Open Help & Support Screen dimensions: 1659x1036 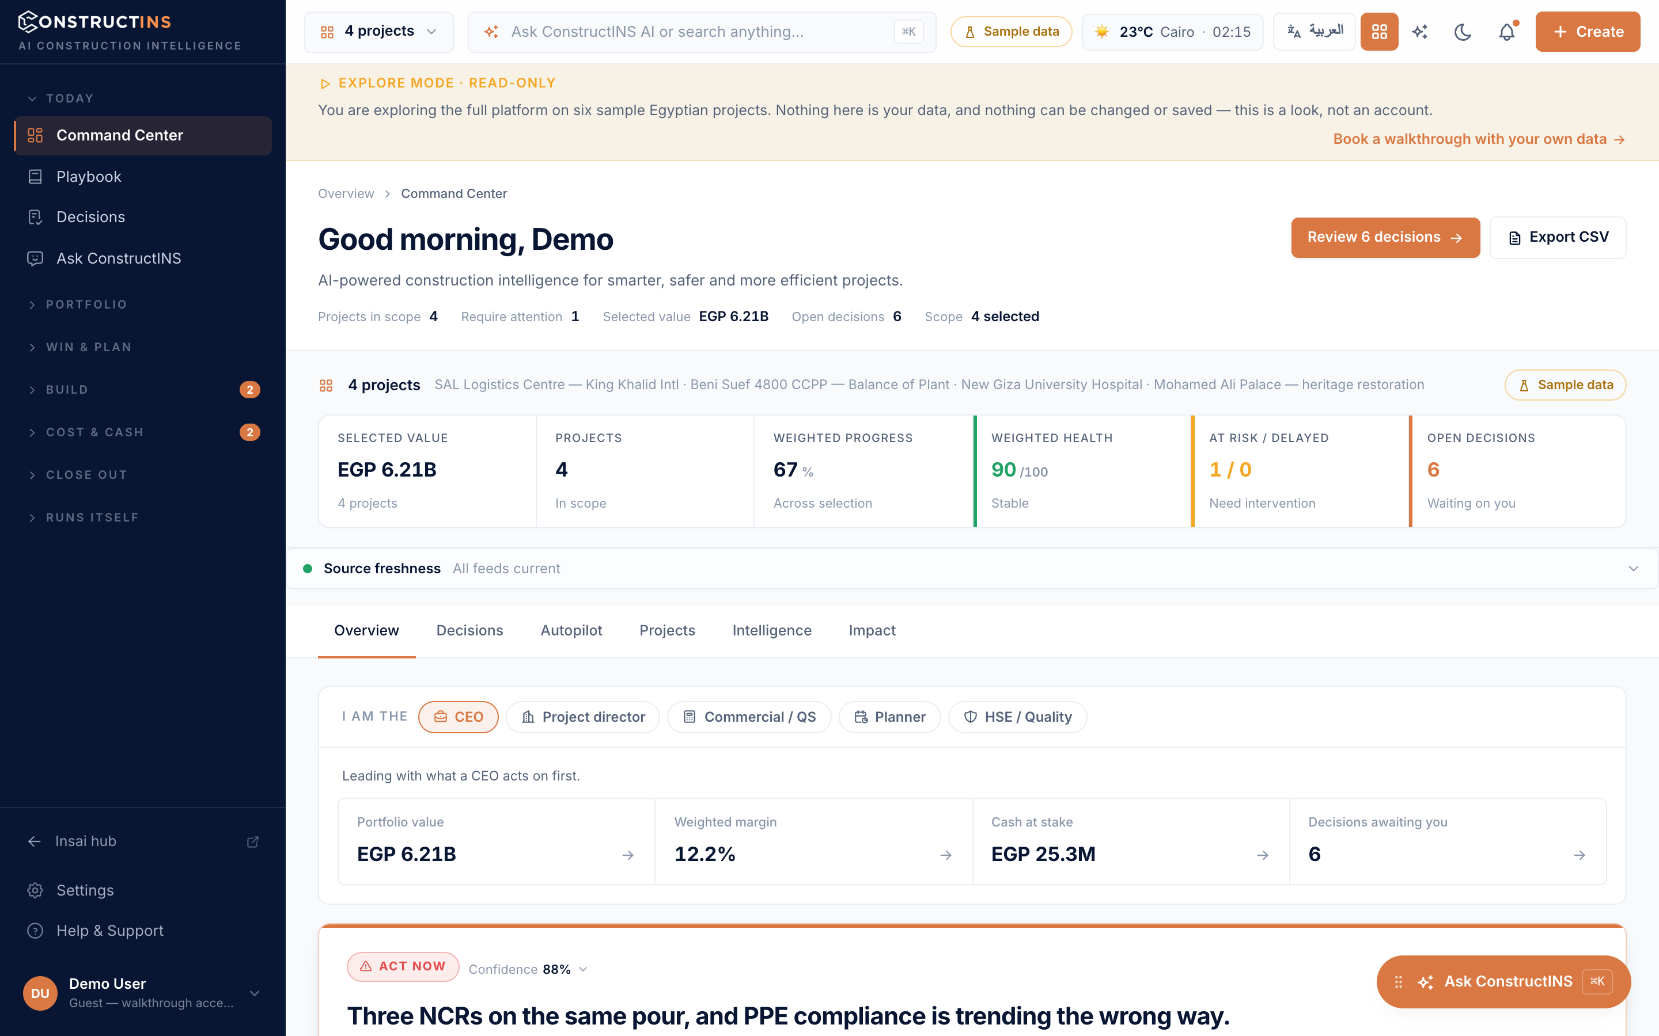(x=143, y=931)
